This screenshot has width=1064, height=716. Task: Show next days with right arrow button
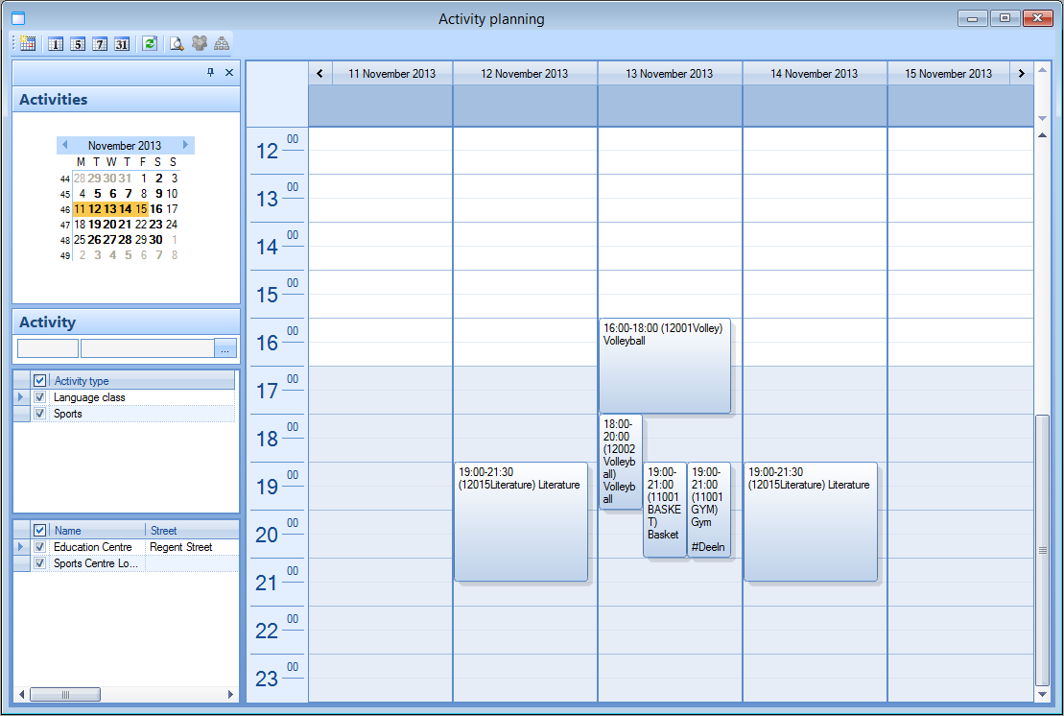pyautogui.click(x=1021, y=74)
